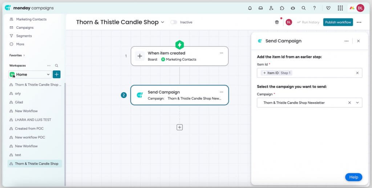
Task: Close the Send Campaign side panel
Action: click(x=358, y=41)
